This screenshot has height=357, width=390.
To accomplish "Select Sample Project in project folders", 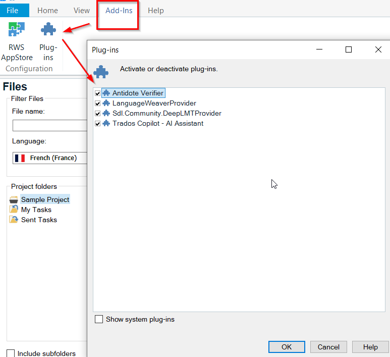I will (45, 199).
